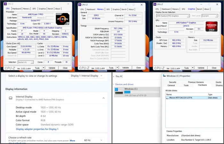Click the Radeon Graphics logo
The height and width of the screenshot is (144, 224).
click(212, 26)
